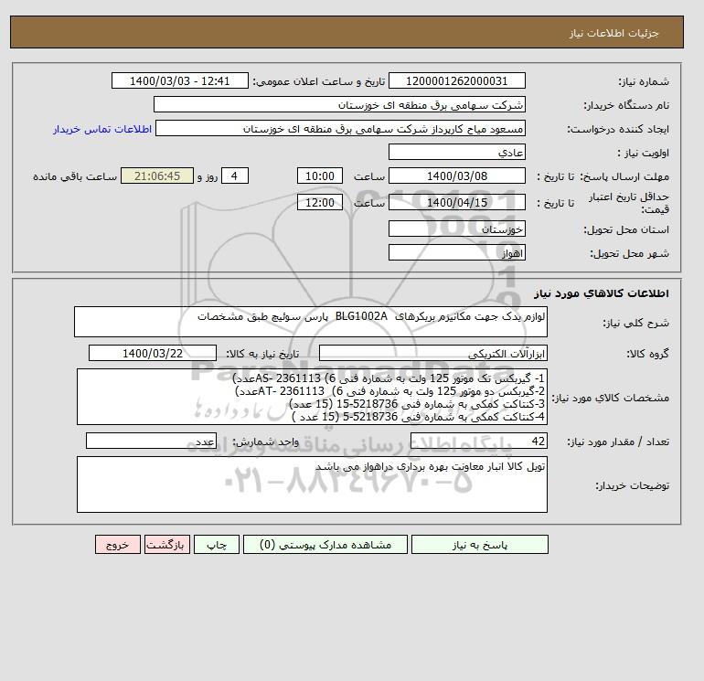Click the price validity date 1400/04/15
This screenshot has height=681, width=704.
[x=456, y=202]
